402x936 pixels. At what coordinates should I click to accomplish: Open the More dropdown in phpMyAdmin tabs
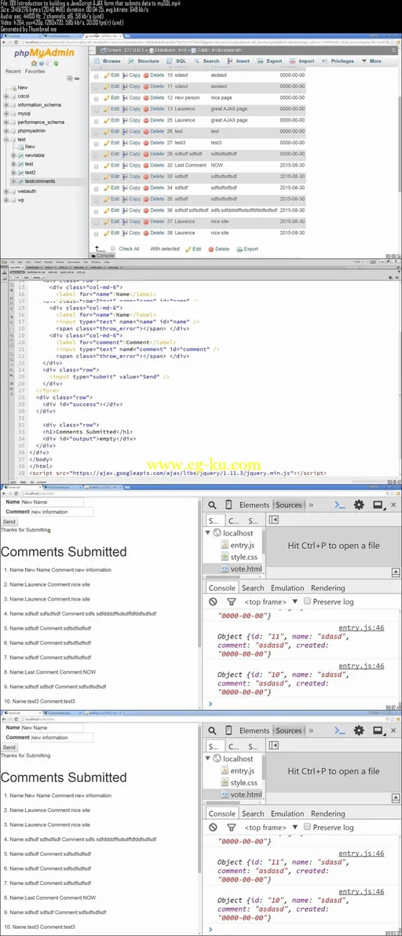coord(371,61)
